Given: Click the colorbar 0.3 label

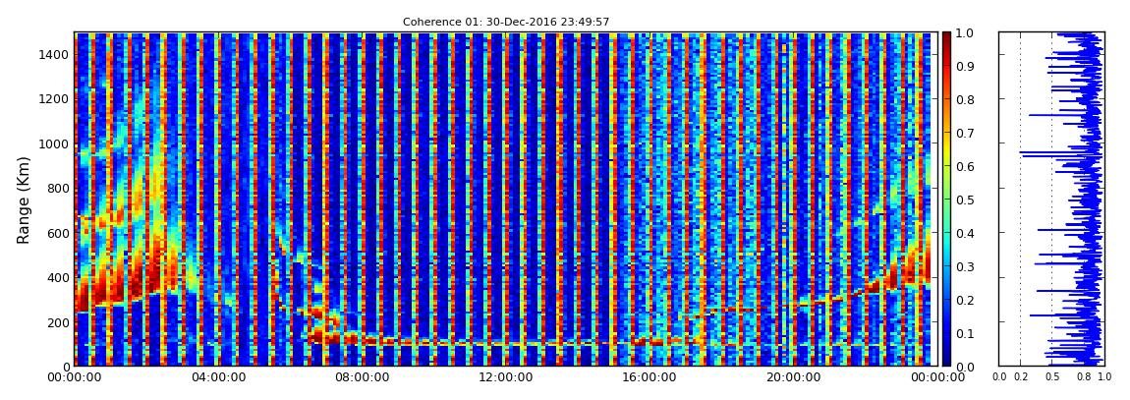Looking at the screenshot, I should (967, 266).
